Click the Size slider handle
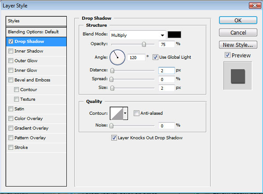The width and height of the screenshot is (263, 194). (112, 88)
